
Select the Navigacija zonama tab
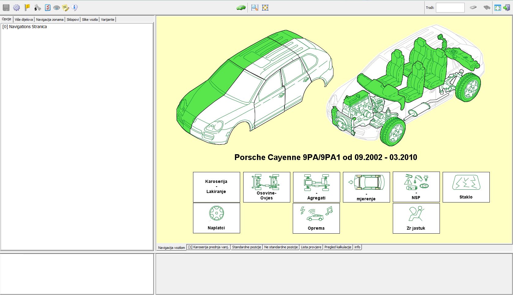tap(50, 20)
